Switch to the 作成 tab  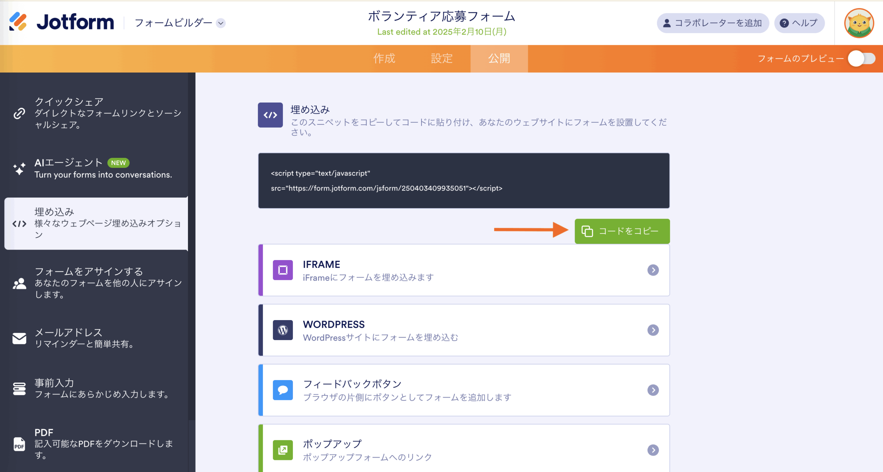384,58
